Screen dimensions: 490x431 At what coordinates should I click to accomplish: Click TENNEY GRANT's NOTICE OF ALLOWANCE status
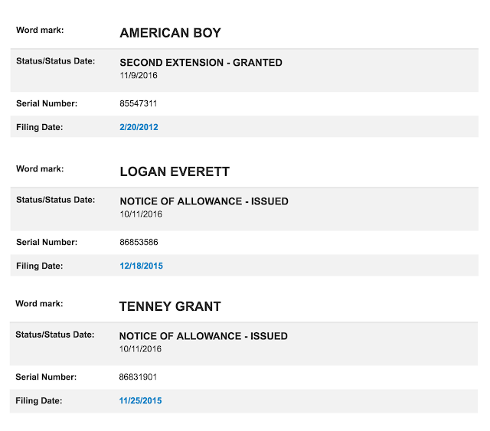[203, 336]
